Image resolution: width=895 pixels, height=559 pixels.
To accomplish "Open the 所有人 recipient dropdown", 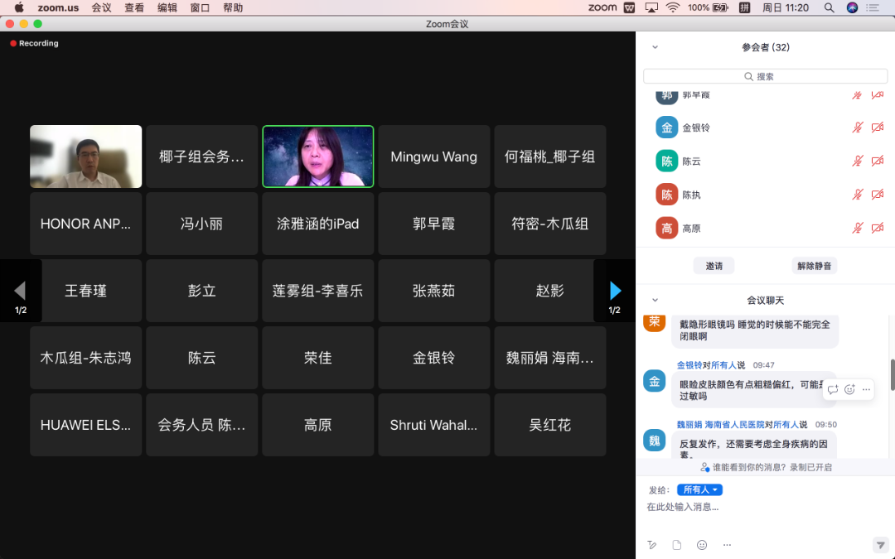I will (x=699, y=490).
